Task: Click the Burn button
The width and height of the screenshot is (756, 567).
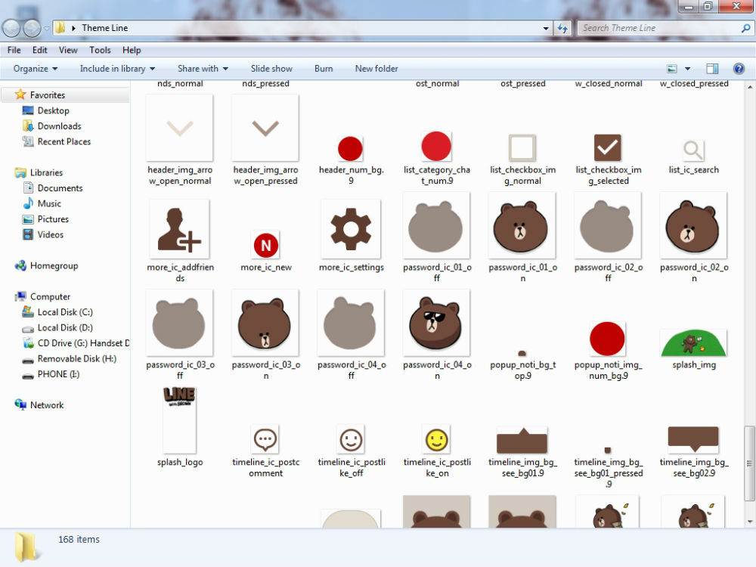Action: [x=324, y=69]
